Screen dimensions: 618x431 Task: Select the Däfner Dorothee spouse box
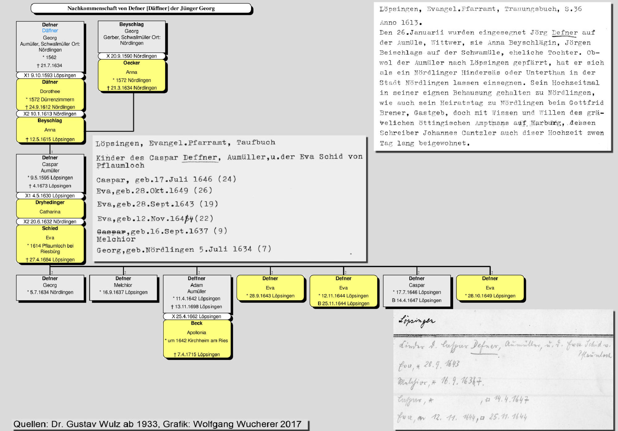50,94
